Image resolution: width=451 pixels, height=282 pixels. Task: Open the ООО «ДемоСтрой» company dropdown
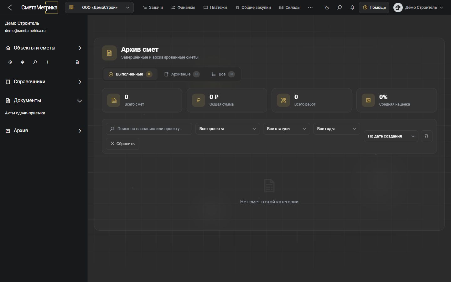coord(99,8)
